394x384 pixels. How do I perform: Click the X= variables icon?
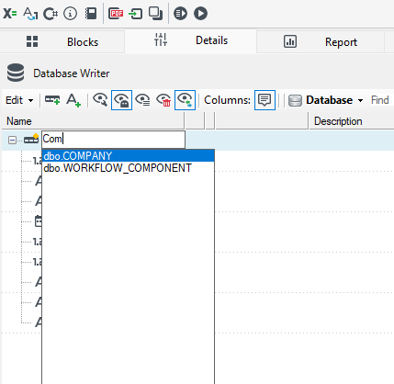click(x=10, y=14)
